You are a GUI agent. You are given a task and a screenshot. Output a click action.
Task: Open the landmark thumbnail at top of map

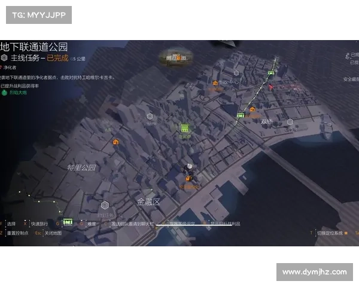175,57
